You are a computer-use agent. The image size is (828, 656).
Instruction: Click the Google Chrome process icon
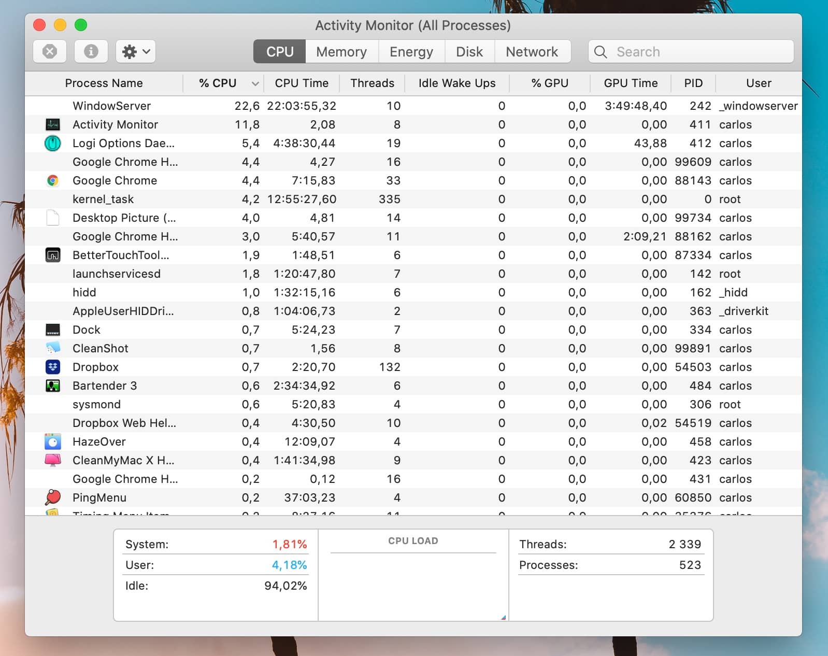53,180
